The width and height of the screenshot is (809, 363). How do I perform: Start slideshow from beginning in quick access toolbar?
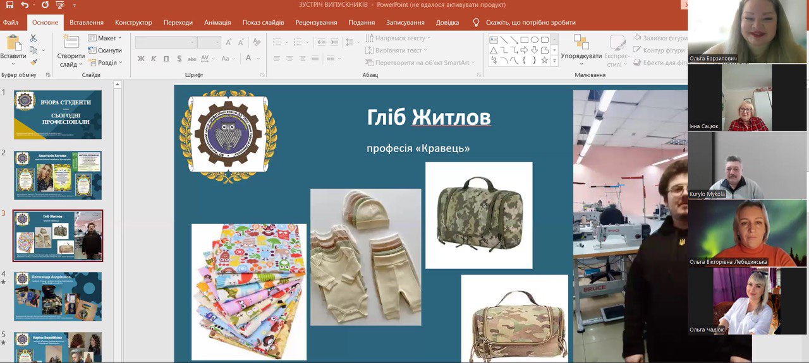[61, 4]
